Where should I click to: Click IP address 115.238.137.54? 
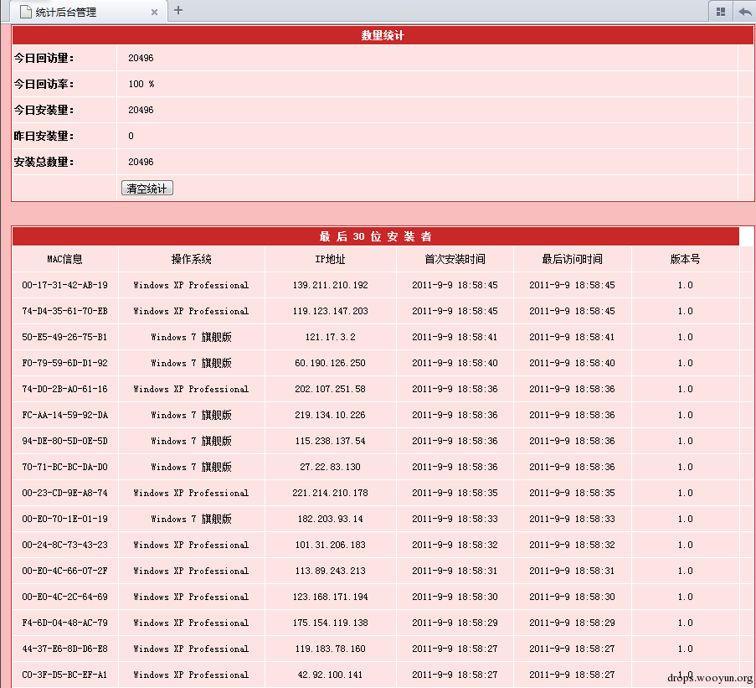(x=330, y=441)
